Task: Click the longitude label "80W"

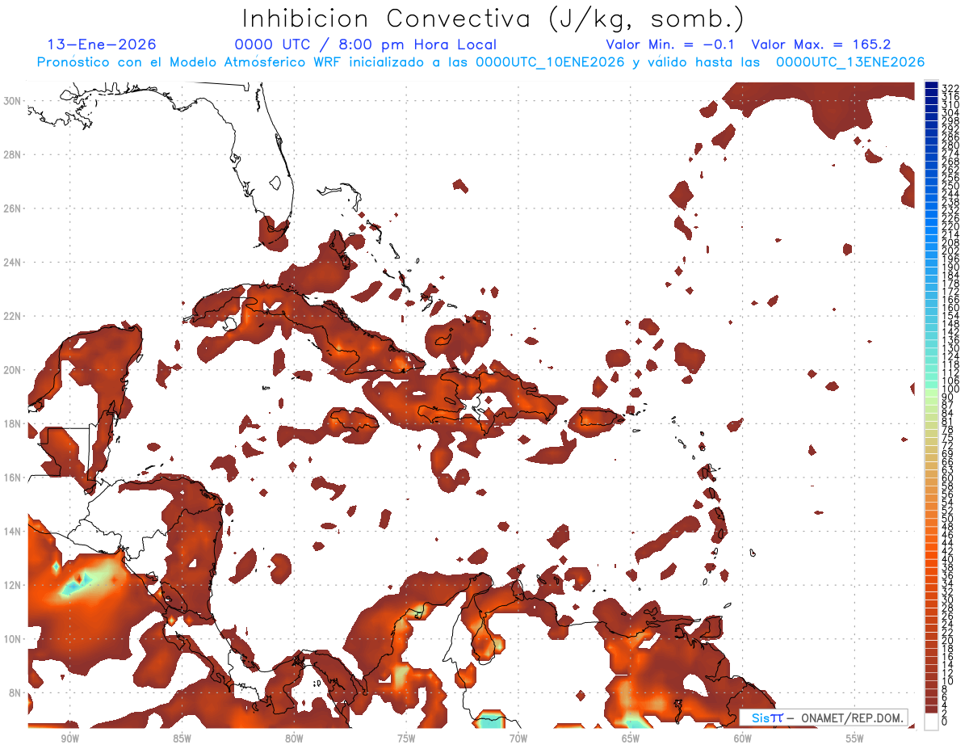Action: click(x=294, y=739)
